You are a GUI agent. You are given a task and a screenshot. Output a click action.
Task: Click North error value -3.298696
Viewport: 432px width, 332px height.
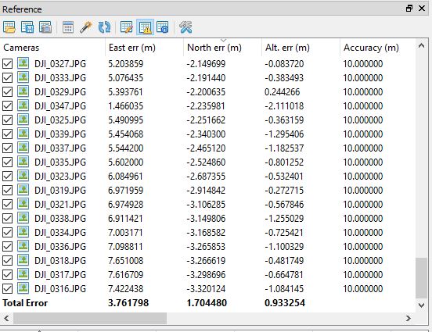[x=206, y=274]
